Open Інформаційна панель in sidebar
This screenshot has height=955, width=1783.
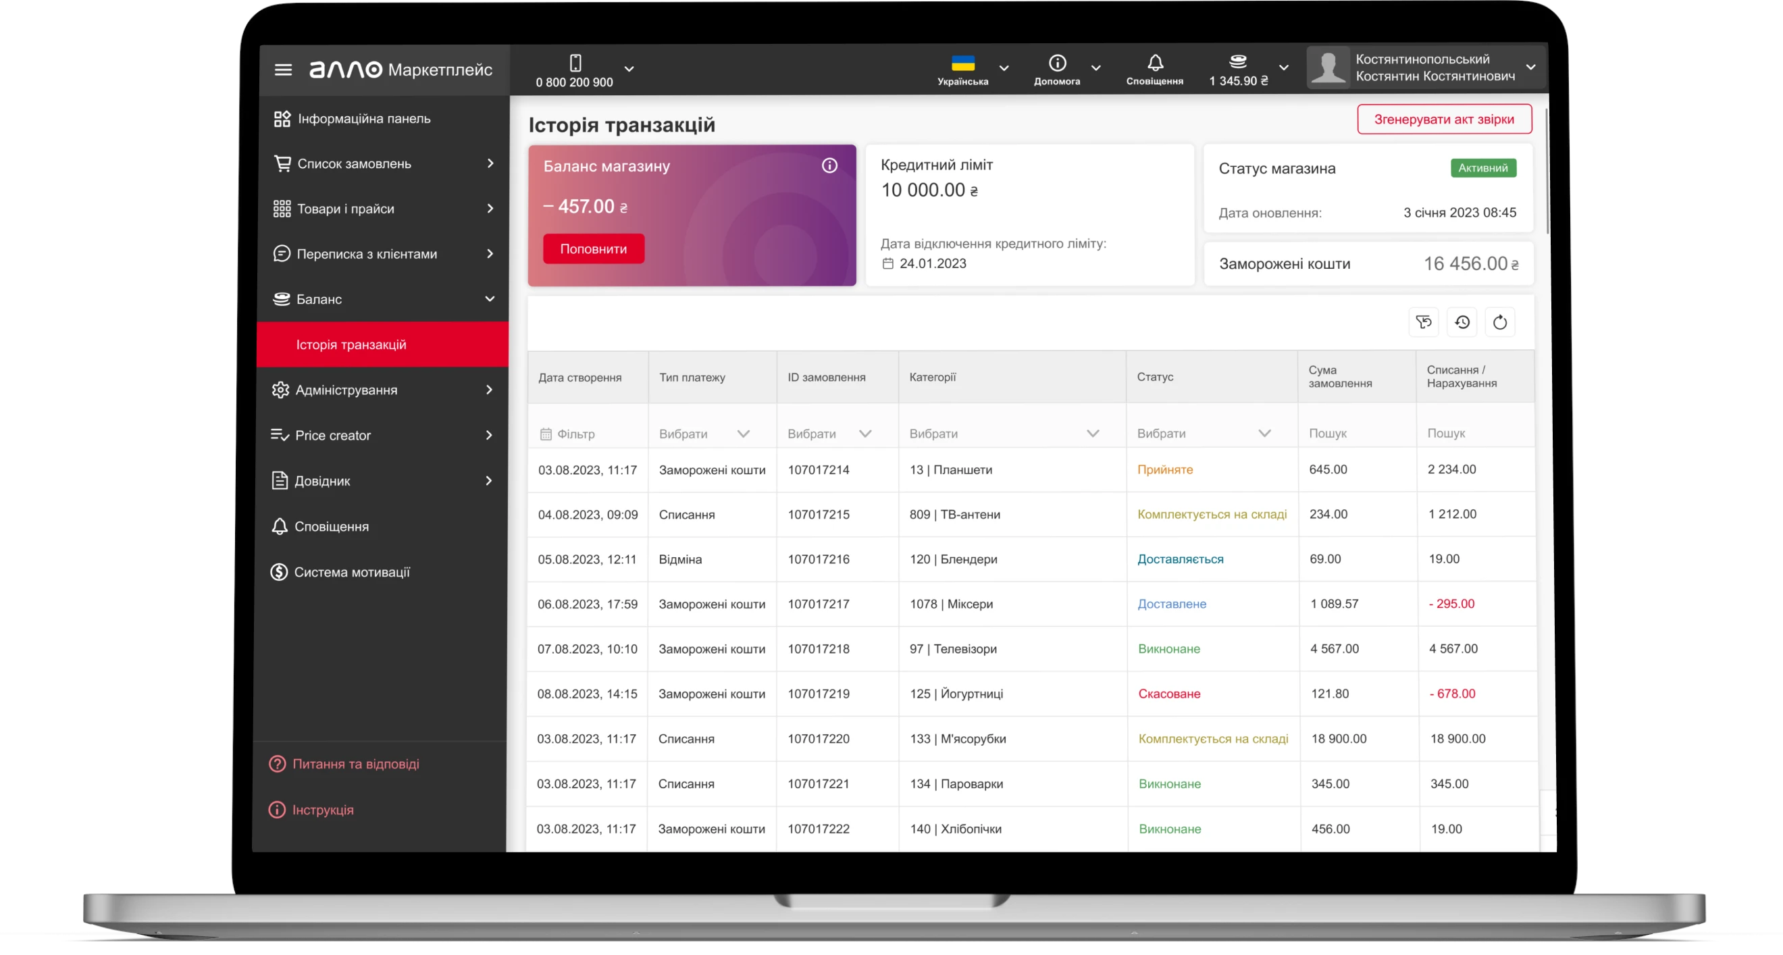pyautogui.click(x=363, y=119)
